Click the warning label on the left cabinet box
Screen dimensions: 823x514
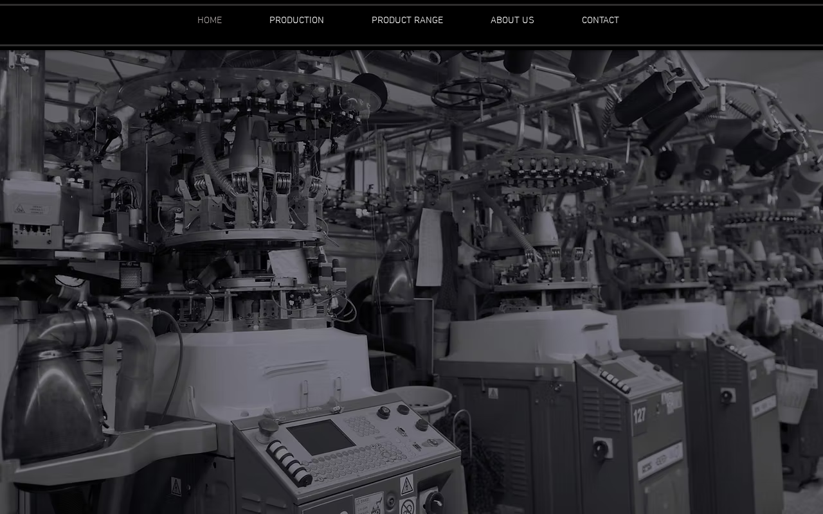[x=31, y=209]
